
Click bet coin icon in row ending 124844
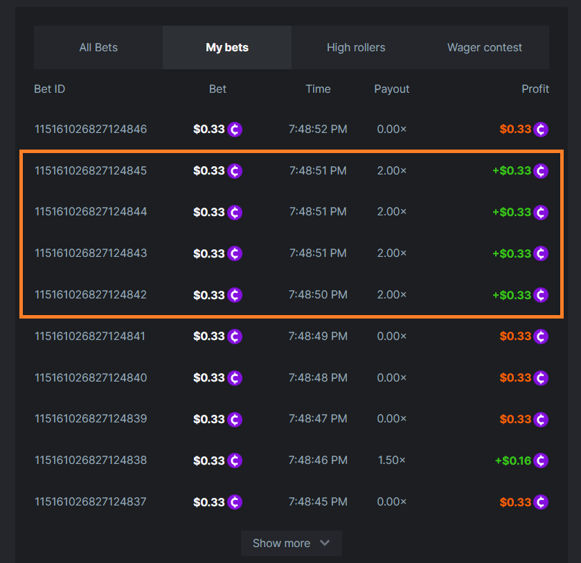(x=235, y=212)
